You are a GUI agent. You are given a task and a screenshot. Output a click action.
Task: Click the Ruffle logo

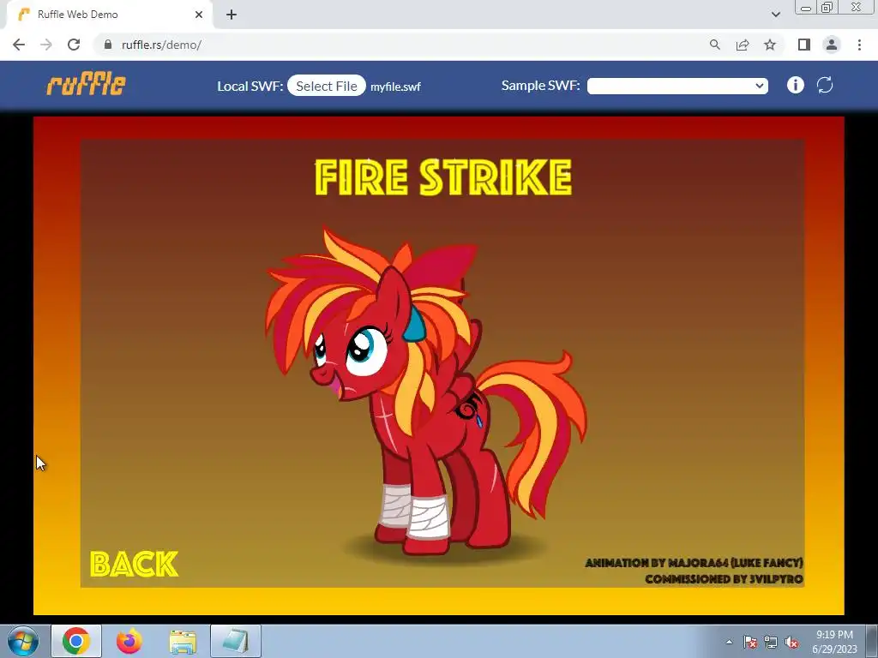tap(87, 85)
